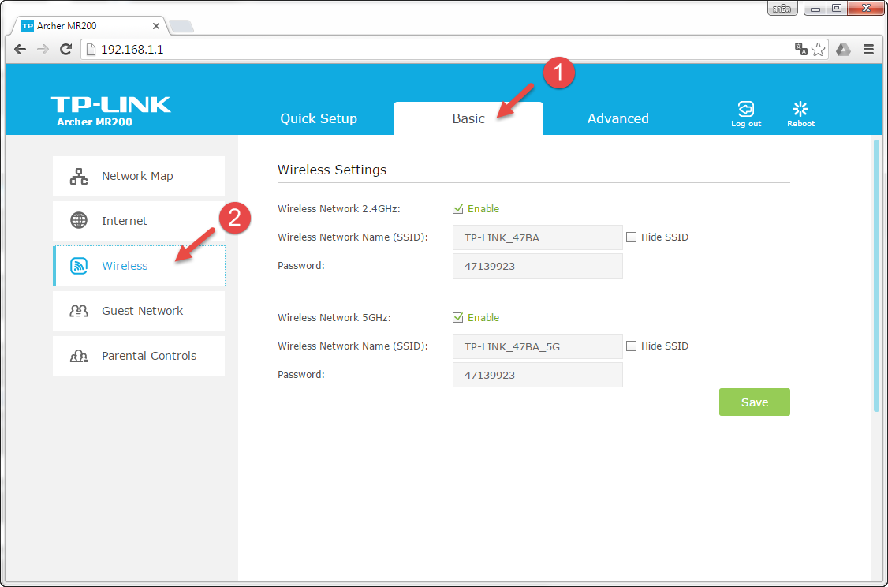
Task: Open the Chrome hamburger menu
Action: coord(869,49)
